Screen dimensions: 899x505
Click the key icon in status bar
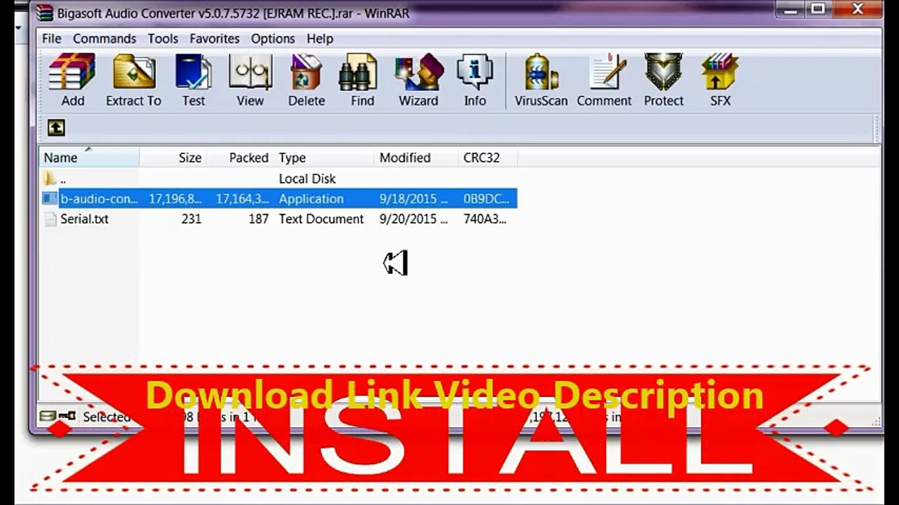(67, 416)
